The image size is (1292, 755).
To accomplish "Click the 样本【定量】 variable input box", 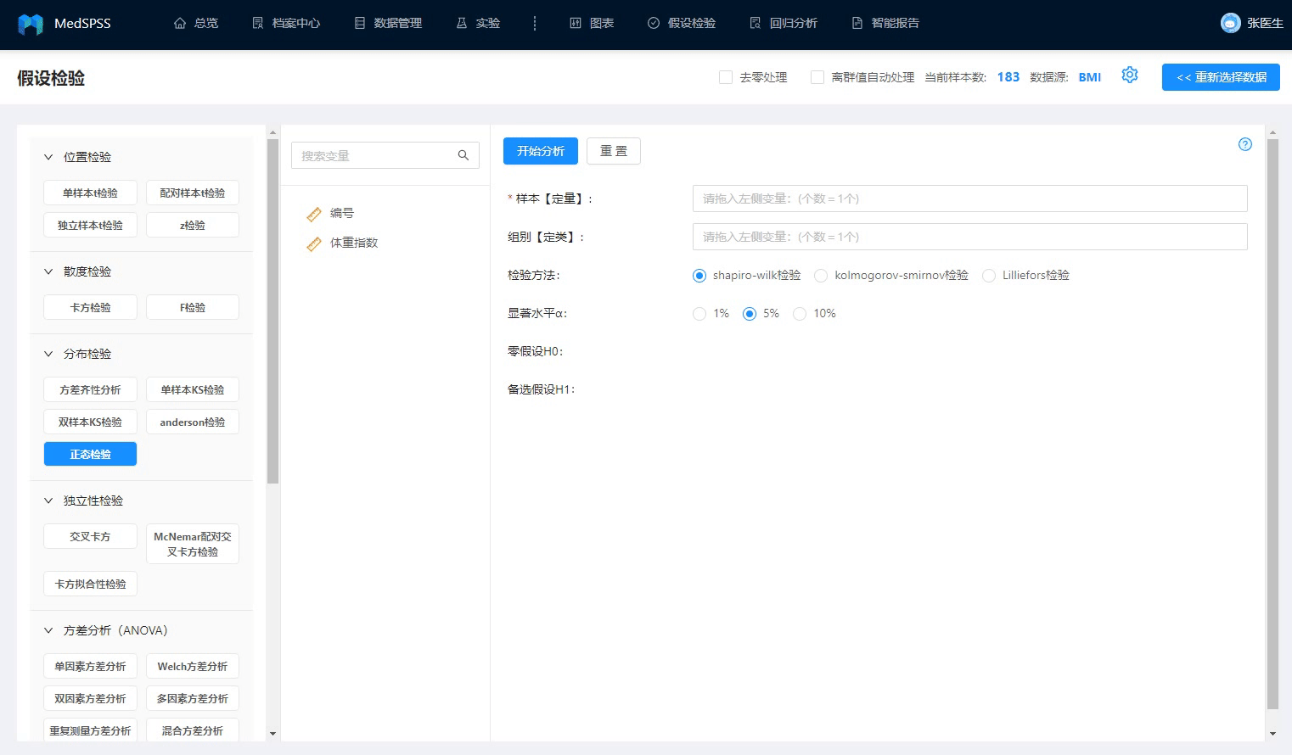I will pos(969,199).
